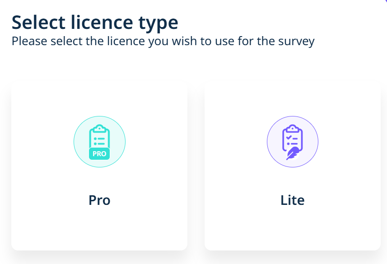Click the "Select licence type" heading
387x264 pixels.
pos(95,22)
